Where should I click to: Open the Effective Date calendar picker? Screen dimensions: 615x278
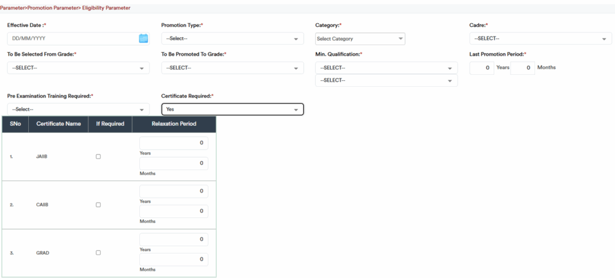[x=144, y=38]
